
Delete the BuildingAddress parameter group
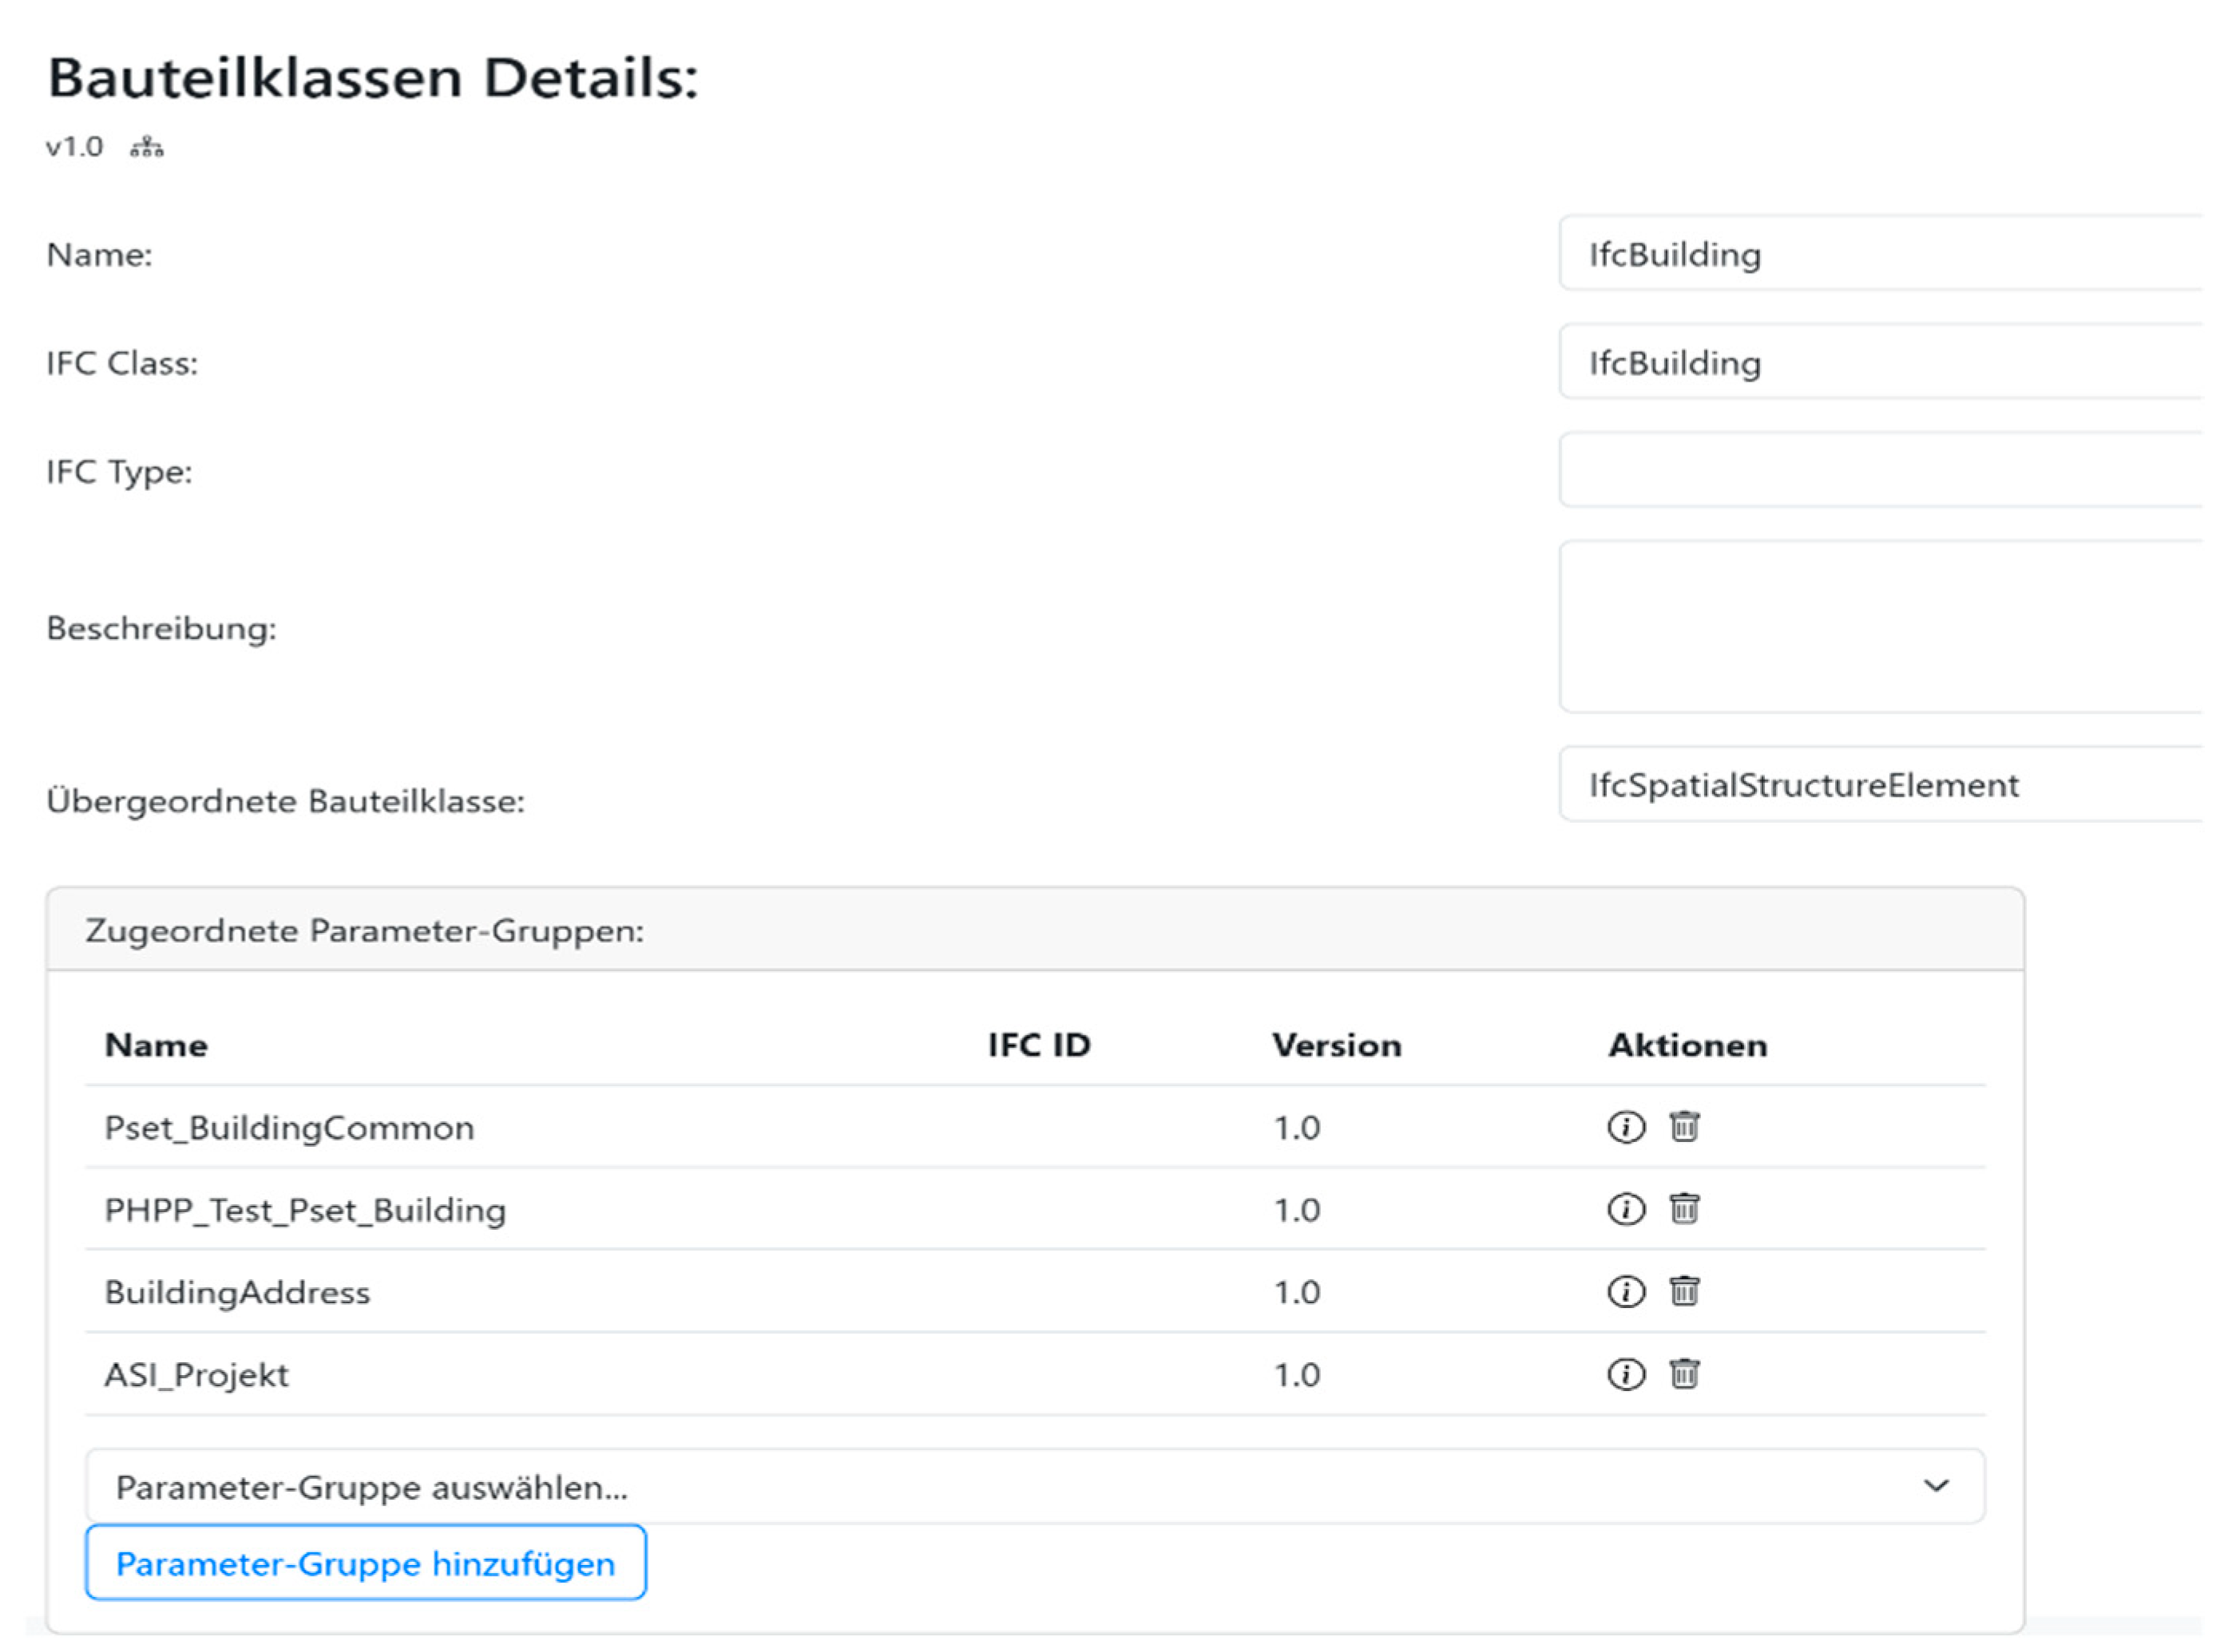click(1683, 1291)
